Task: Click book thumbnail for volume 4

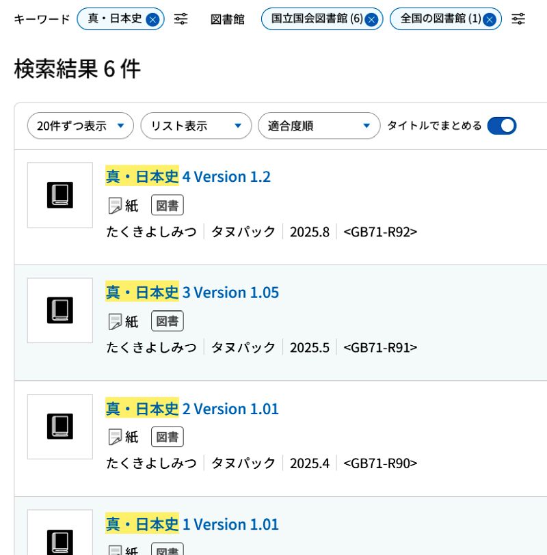Action: point(60,195)
